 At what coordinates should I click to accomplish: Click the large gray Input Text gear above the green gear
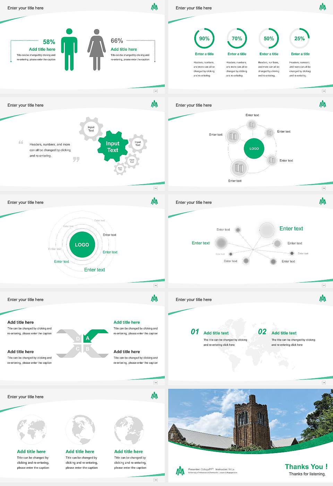click(91, 129)
